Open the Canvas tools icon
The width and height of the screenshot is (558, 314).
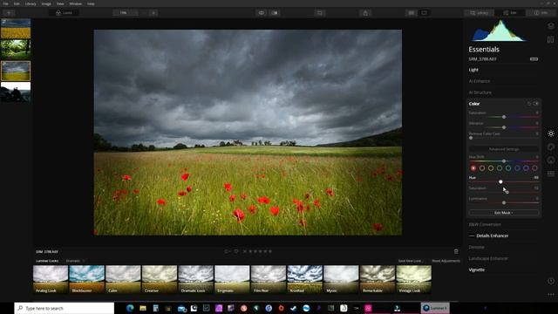550,39
